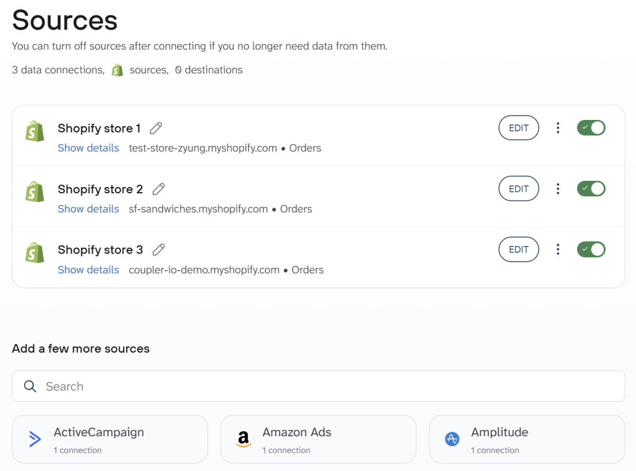Turn off the Shopify store 2 source
The height and width of the screenshot is (471, 636).
(591, 189)
